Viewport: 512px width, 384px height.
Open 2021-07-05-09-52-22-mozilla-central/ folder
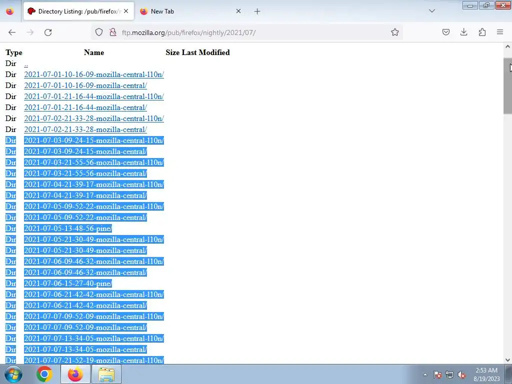click(x=85, y=217)
